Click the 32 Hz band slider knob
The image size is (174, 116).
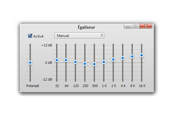click(x=57, y=60)
